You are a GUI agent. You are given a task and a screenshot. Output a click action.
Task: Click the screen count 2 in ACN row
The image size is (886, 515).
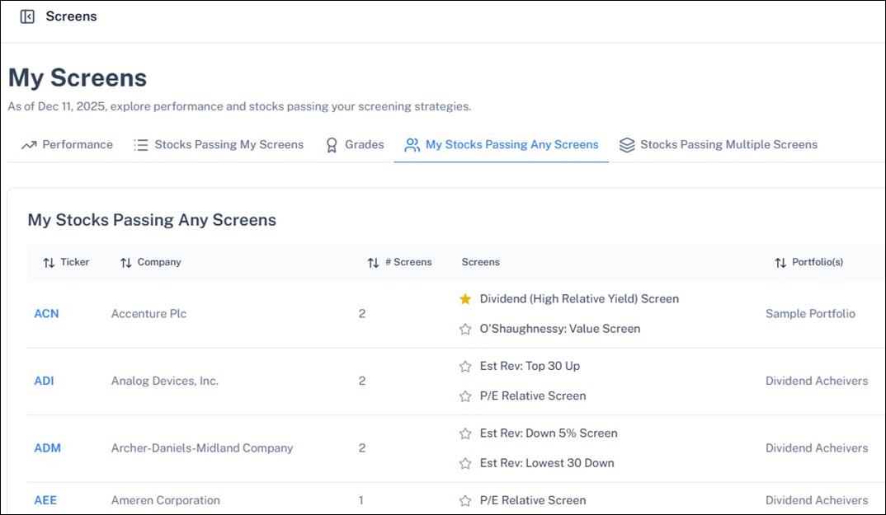362,314
